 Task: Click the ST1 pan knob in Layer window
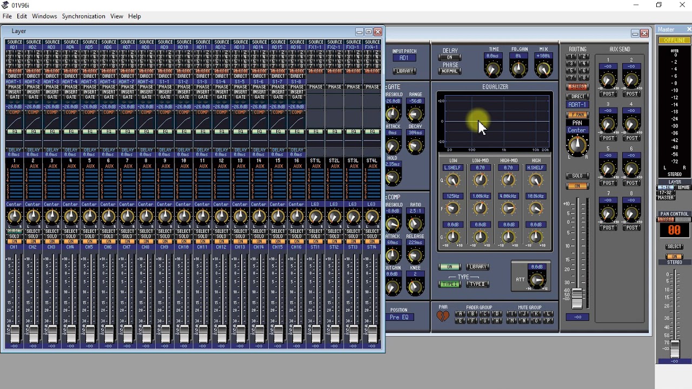tap(316, 217)
